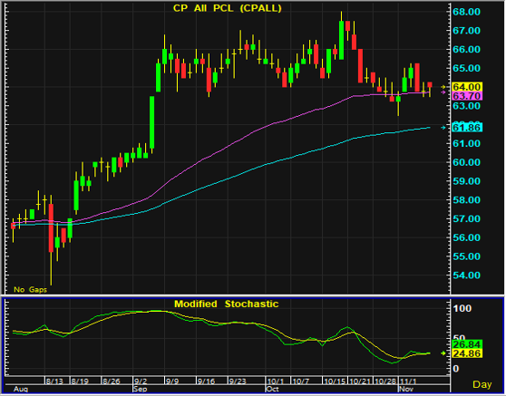This screenshot has height=396, width=506.
Task: Select the green 26.84 stochastic value label
Action: [467, 344]
